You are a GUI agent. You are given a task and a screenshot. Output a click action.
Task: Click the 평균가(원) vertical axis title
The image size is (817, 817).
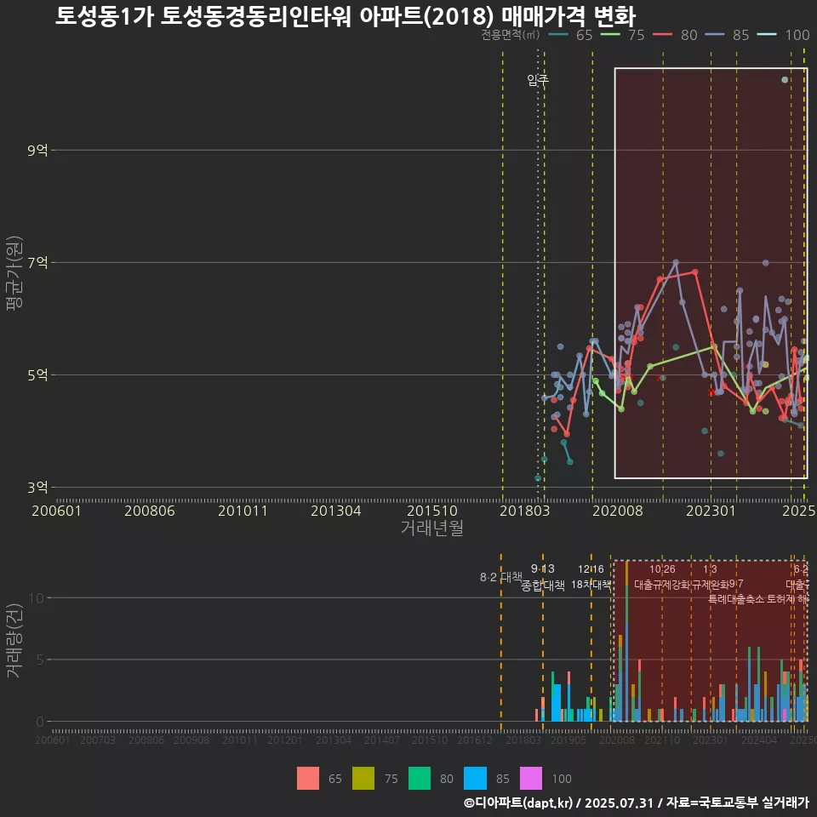(14, 273)
